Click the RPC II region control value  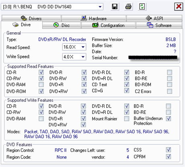pyautogui.click(x=61, y=150)
